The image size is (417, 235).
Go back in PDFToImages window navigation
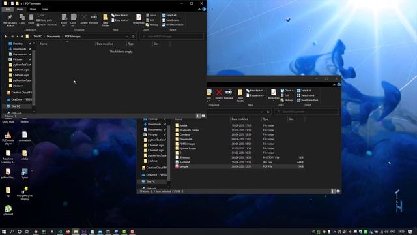pyautogui.click(x=6, y=37)
